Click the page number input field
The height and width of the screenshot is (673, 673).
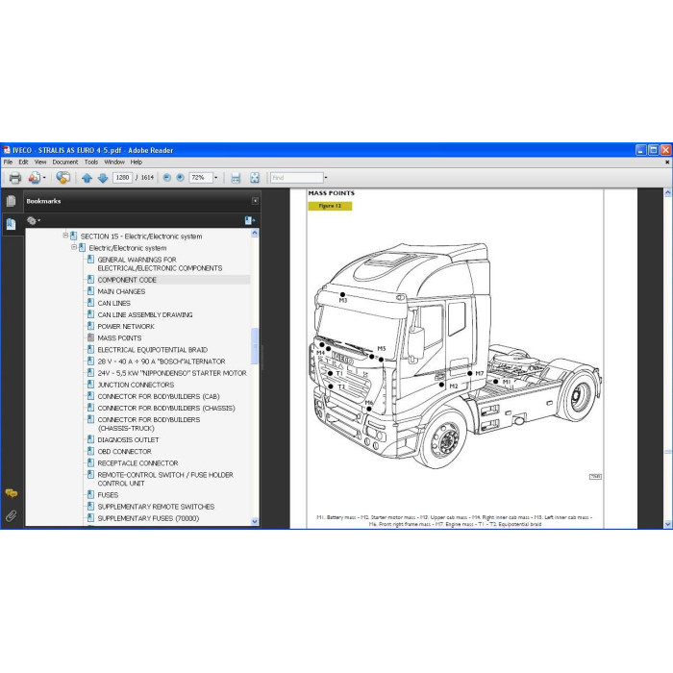tap(122, 178)
